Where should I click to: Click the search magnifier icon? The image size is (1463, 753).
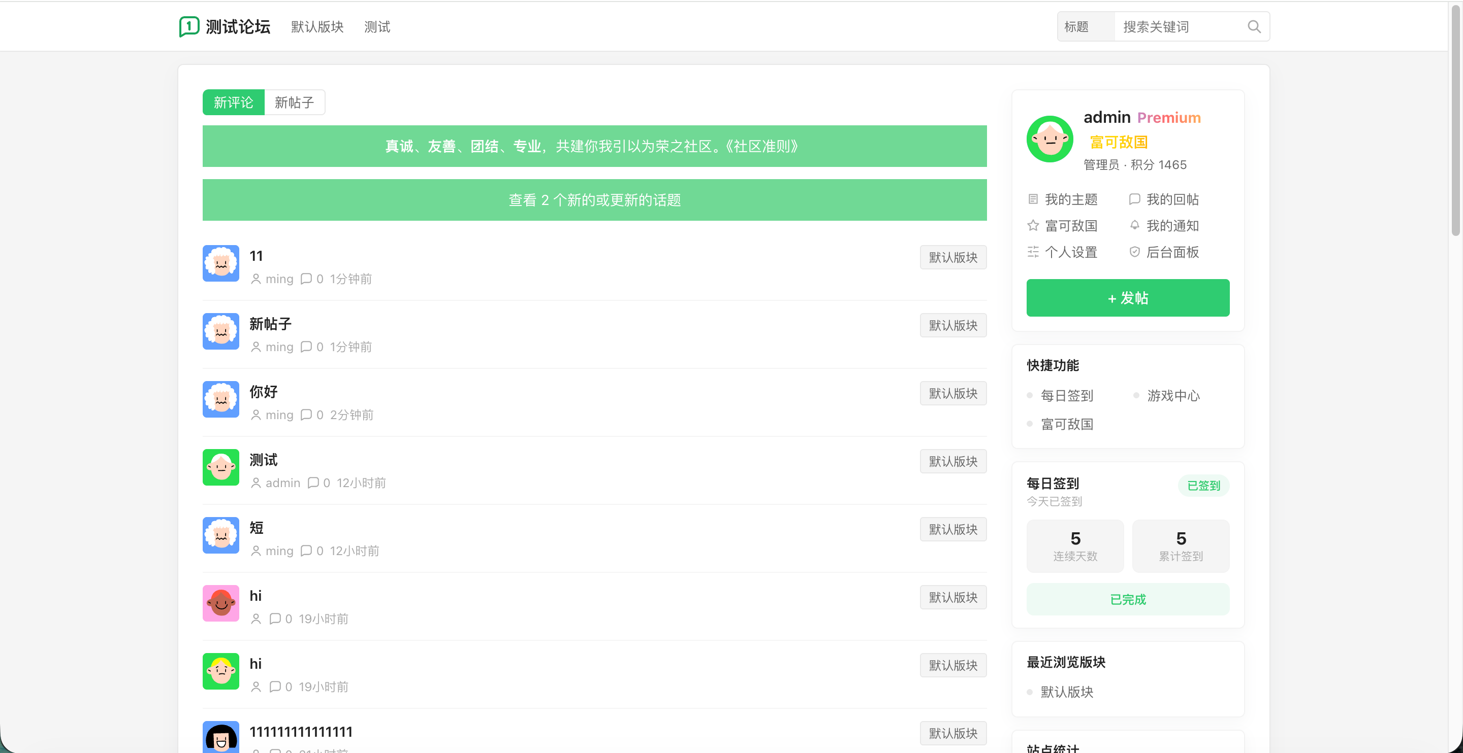[x=1254, y=27]
